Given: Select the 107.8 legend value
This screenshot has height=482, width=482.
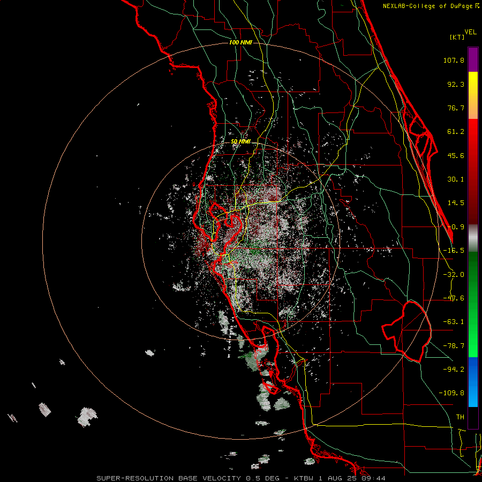Looking at the screenshot, I should [x=454, y=60].
